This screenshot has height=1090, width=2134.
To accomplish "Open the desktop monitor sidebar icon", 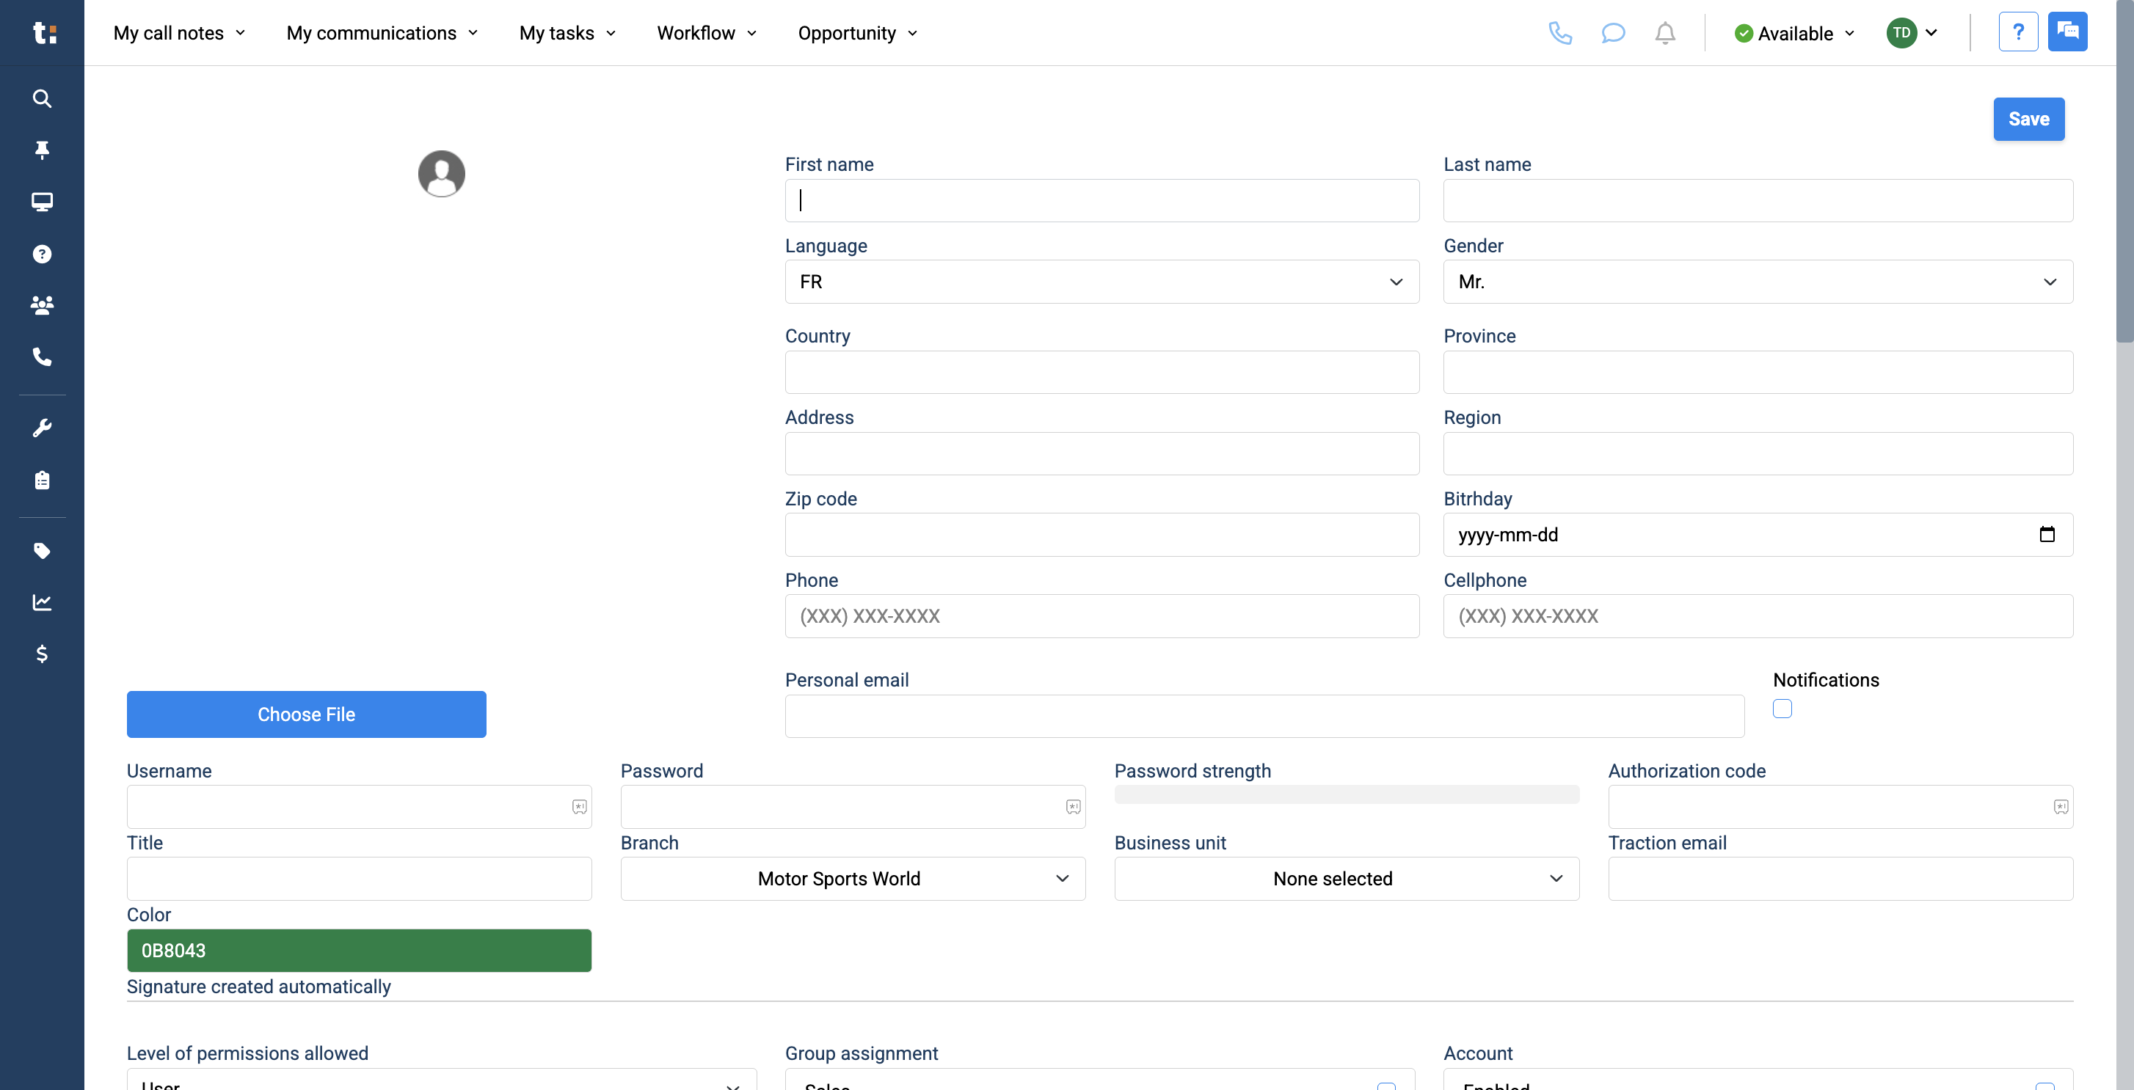I will (41, 201).
